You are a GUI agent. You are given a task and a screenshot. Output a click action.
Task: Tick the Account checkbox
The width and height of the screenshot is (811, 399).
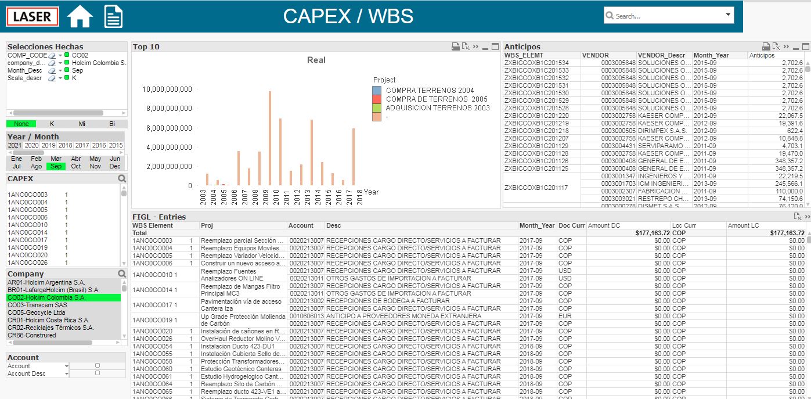(98, 366)
